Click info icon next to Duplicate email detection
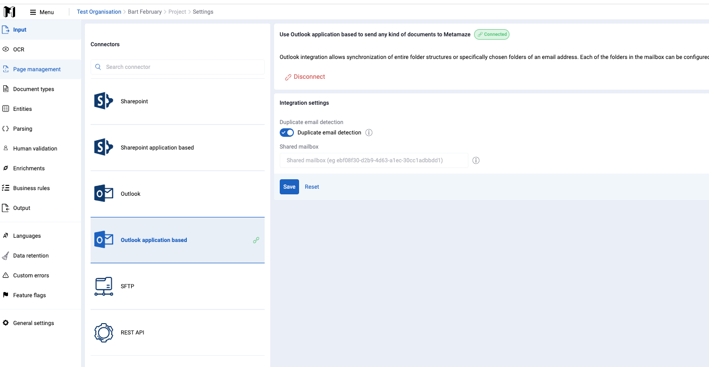The height and width of the screenshot is (367, 709). pyautogui.click(x=369, y=133)
